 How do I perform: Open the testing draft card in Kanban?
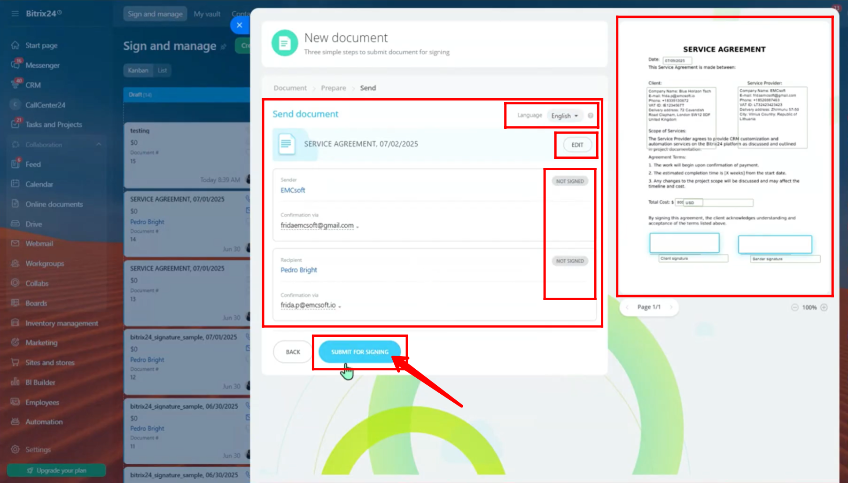(x=187, y=155)
